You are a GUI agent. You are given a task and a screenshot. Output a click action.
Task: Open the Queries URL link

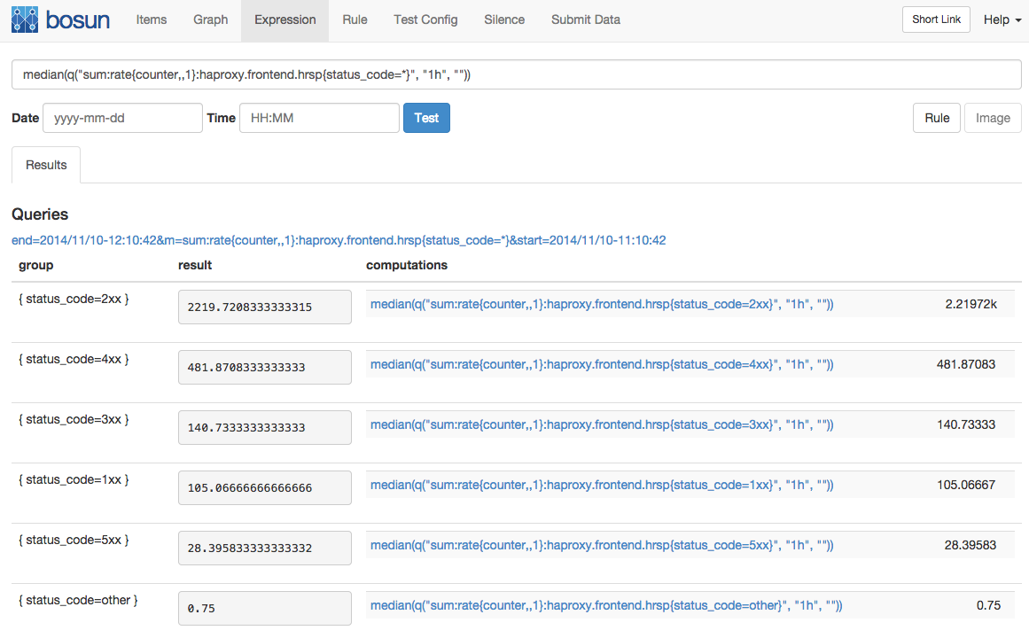tap(339, 240)
